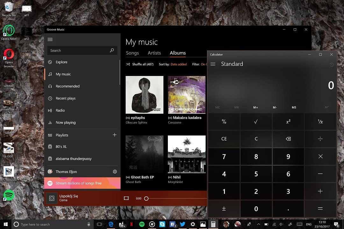The height and width of the screenshot is (229, 344).
Task: Open Task View from taskbar
Action: click(x=99, y=224)
